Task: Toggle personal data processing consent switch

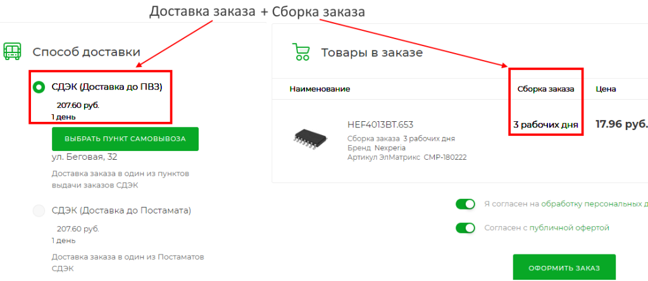Action: point(465,204)
